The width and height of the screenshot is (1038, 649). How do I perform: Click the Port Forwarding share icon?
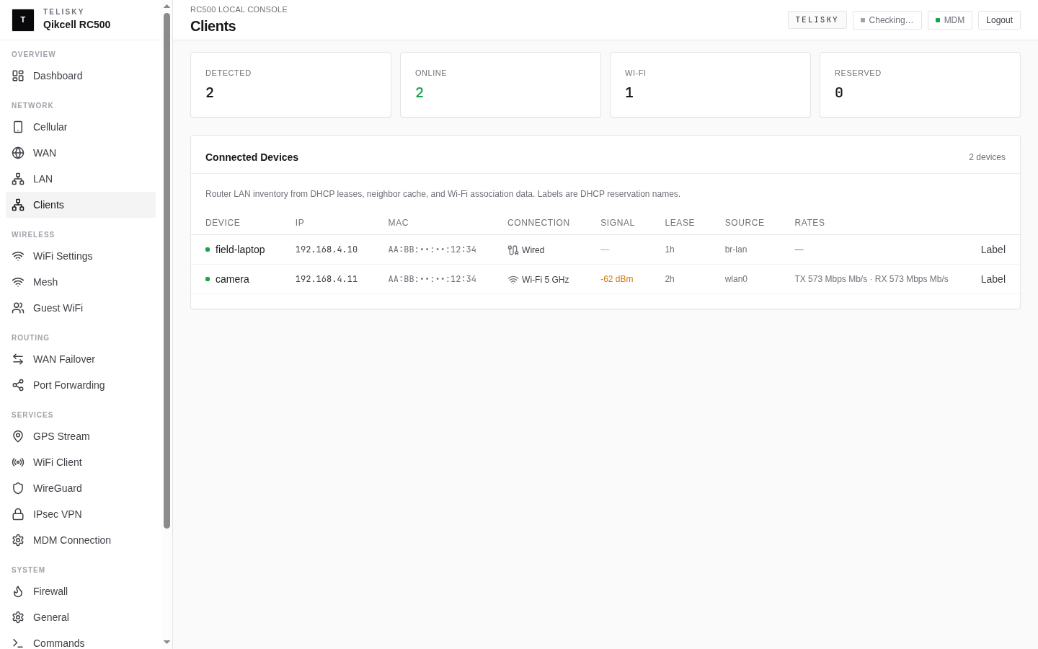pyautogui.click(x=18, y=385)
